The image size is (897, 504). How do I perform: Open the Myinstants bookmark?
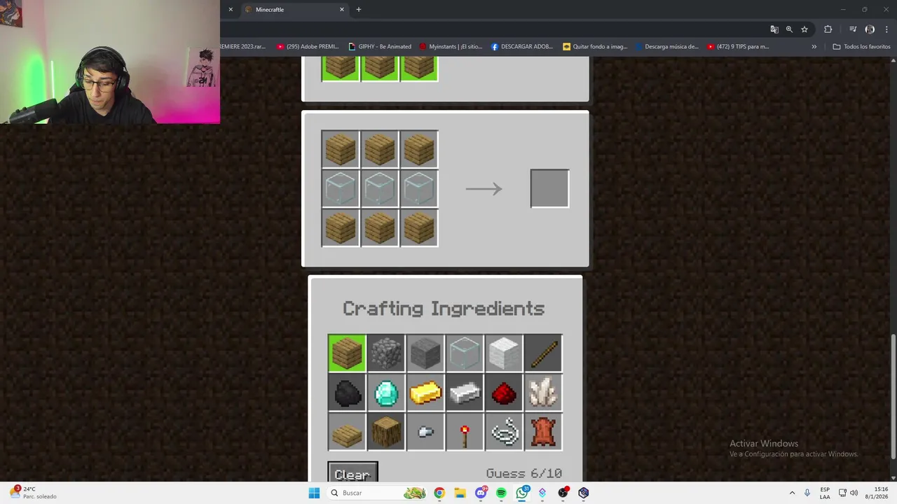click(451, 47)
